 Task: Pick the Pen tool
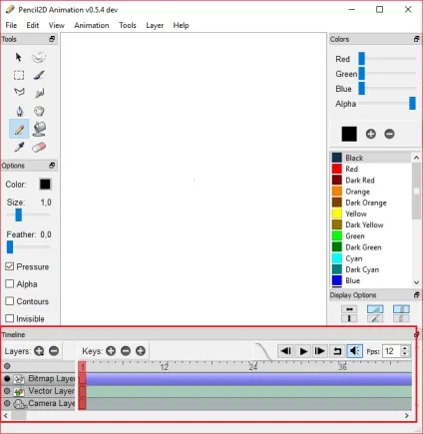[19, 111]
